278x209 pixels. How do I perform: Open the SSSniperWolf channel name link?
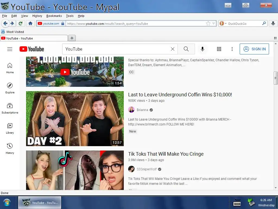coord(147,169)
